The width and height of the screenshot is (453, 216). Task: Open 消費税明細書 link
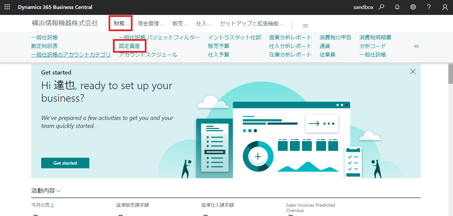375,37
